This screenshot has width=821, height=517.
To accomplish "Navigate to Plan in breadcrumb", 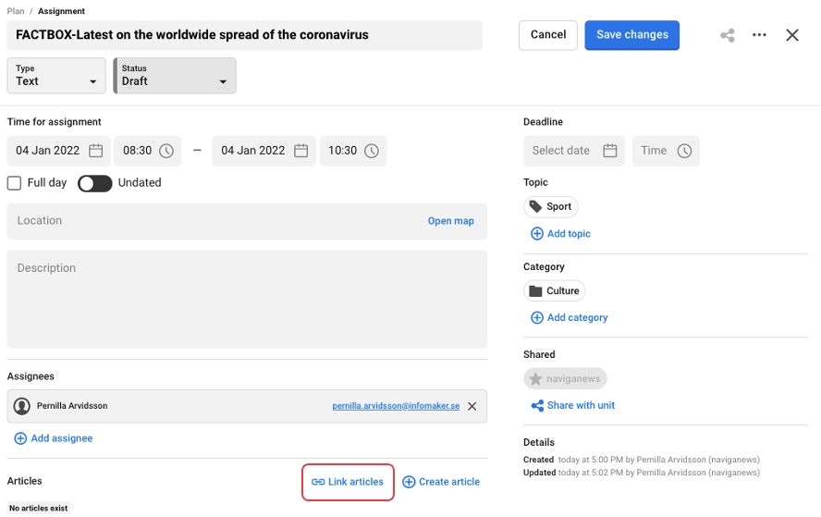I will tap(16, 11).
